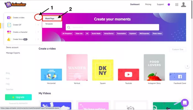Click the Create Voice icon
This screenshot has height=110, width=193.
[x=9, y=39]
